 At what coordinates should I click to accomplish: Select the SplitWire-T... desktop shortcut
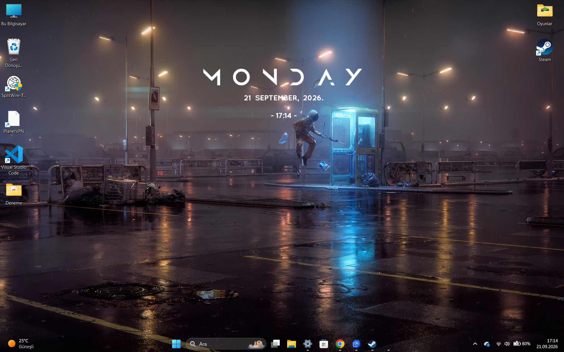(14, 87)
